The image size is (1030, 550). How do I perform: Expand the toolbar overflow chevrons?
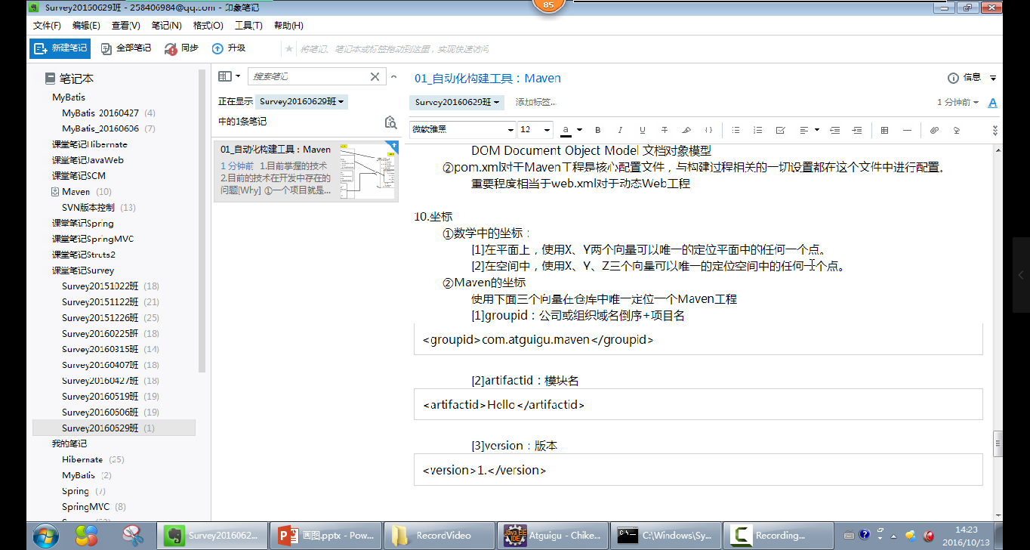point(995,130)
